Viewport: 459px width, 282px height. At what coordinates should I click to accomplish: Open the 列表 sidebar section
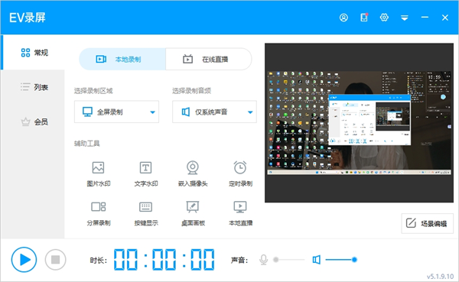pyautogui.click(x=34, y=87)
